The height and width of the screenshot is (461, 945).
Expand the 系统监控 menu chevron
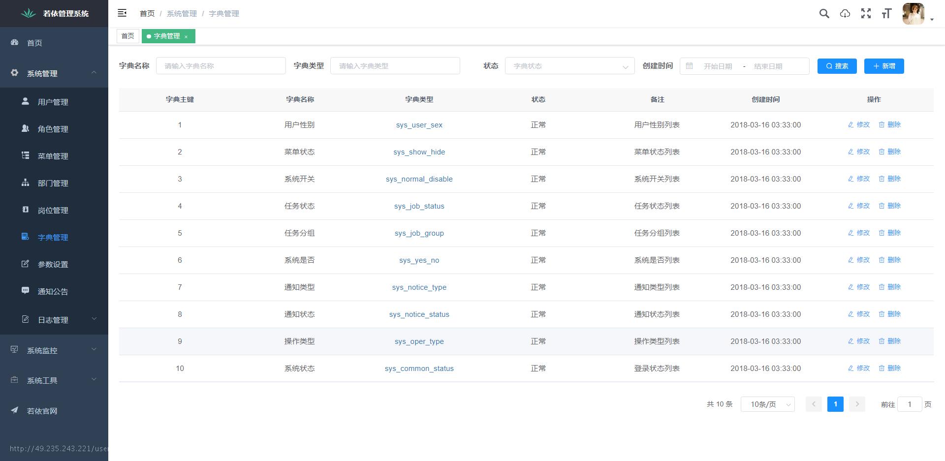tap(94, 350)
